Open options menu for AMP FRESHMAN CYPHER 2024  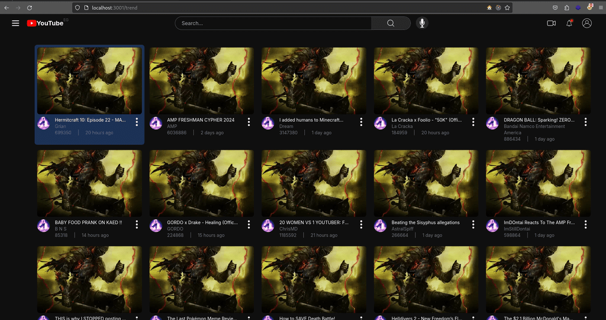[249, 122]
